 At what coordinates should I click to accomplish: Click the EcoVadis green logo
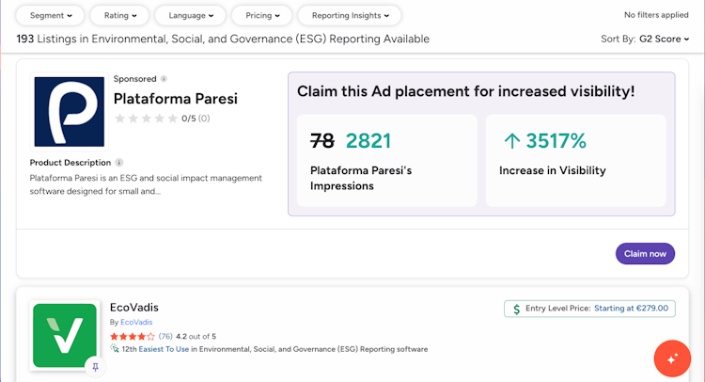click(x=65, y=335)
